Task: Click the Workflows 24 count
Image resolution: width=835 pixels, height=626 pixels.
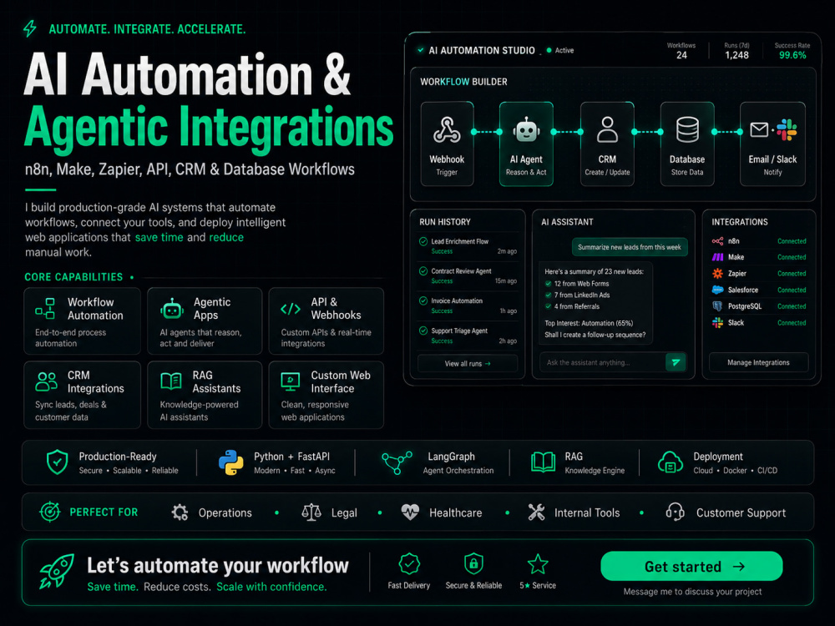Action: pyautogui.click(x=681, y=55)
